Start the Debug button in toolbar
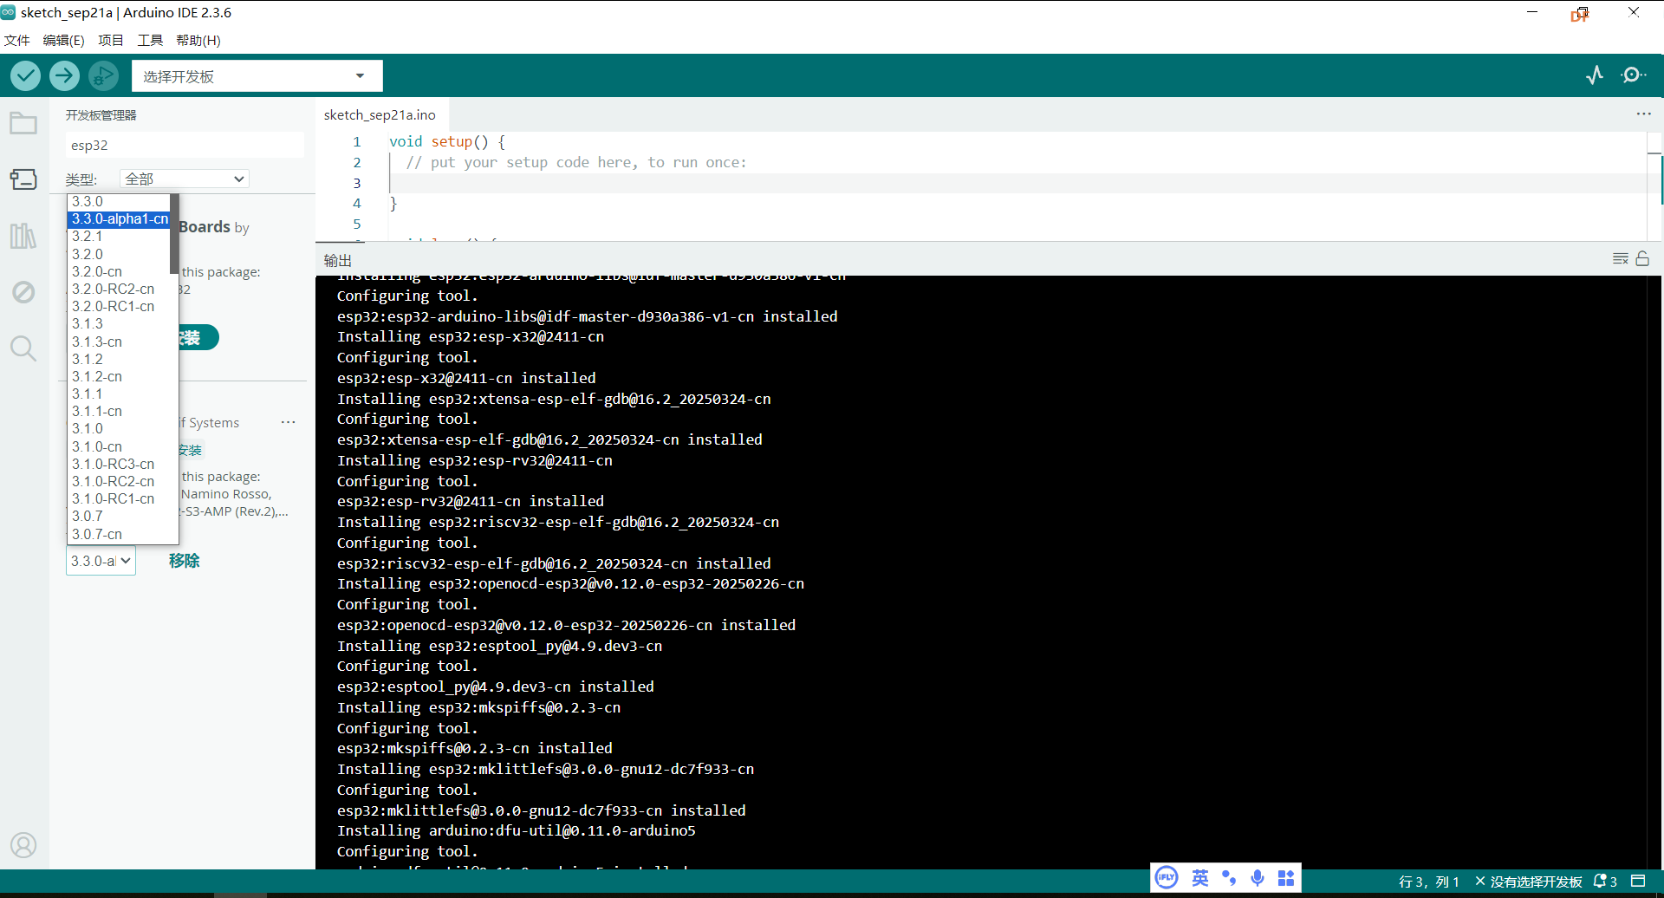This screenshot has height=898, width=1664. point(103,76)
